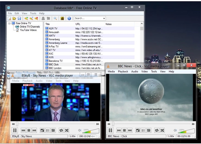Select the AVC channel row
Screen dimensions: 201x144
[x=90, y=54]
